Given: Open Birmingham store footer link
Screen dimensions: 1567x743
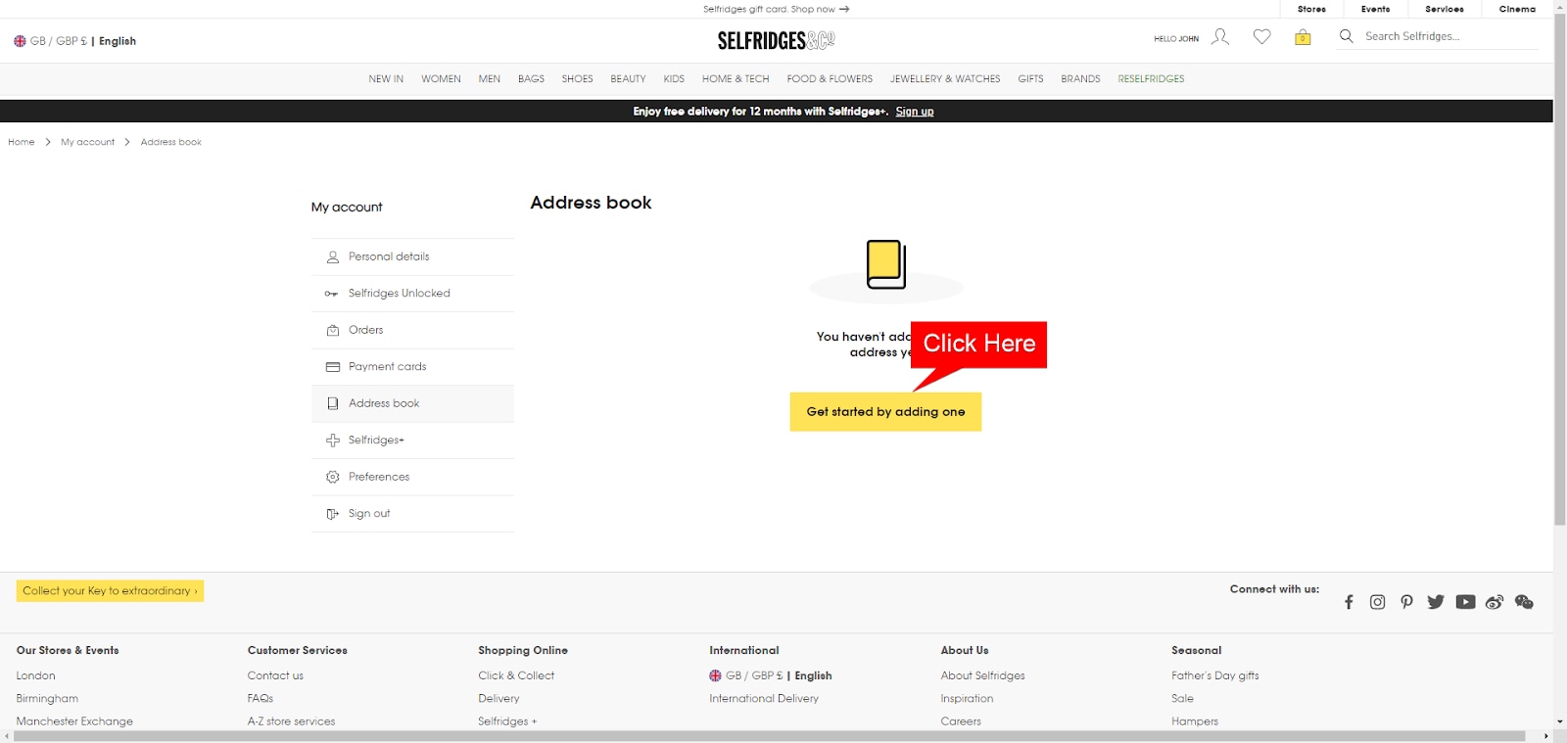Looking at the screenshot, I should [x=47, y=699].
